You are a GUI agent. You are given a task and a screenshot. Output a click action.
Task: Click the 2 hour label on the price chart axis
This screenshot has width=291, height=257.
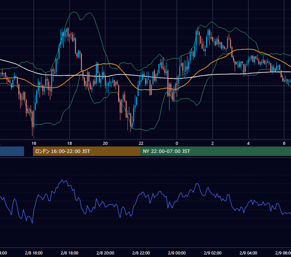[x=213, y=143]
